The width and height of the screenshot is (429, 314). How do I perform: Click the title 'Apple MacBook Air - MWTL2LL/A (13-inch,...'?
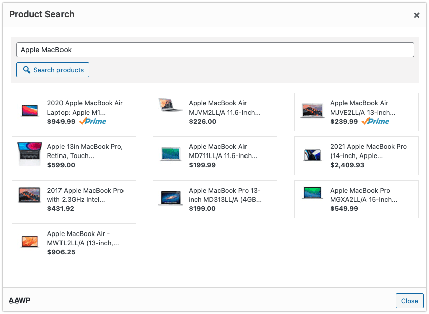(x=83, y=238)
